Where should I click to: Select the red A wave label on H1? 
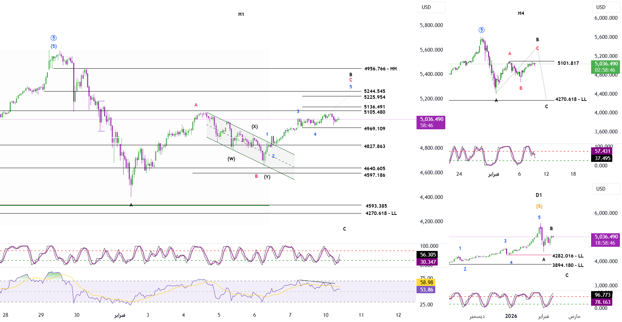196,105
